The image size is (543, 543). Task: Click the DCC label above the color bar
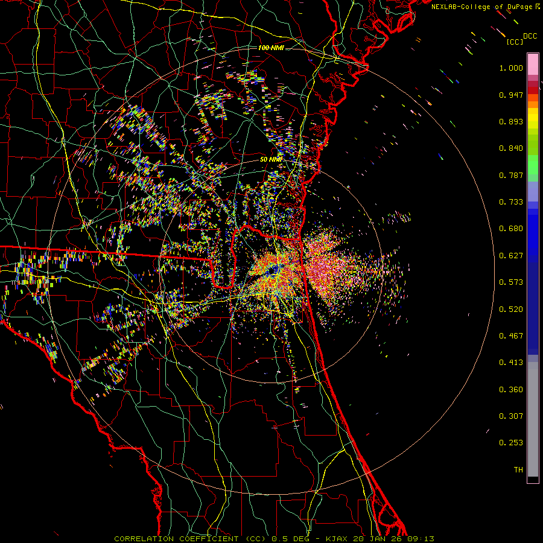[x=530, y=36]
